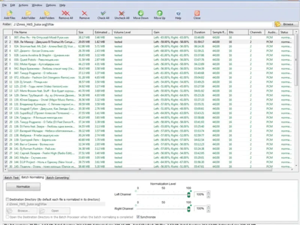Uncheck the checkbox for file row 1

coord(6,37)
